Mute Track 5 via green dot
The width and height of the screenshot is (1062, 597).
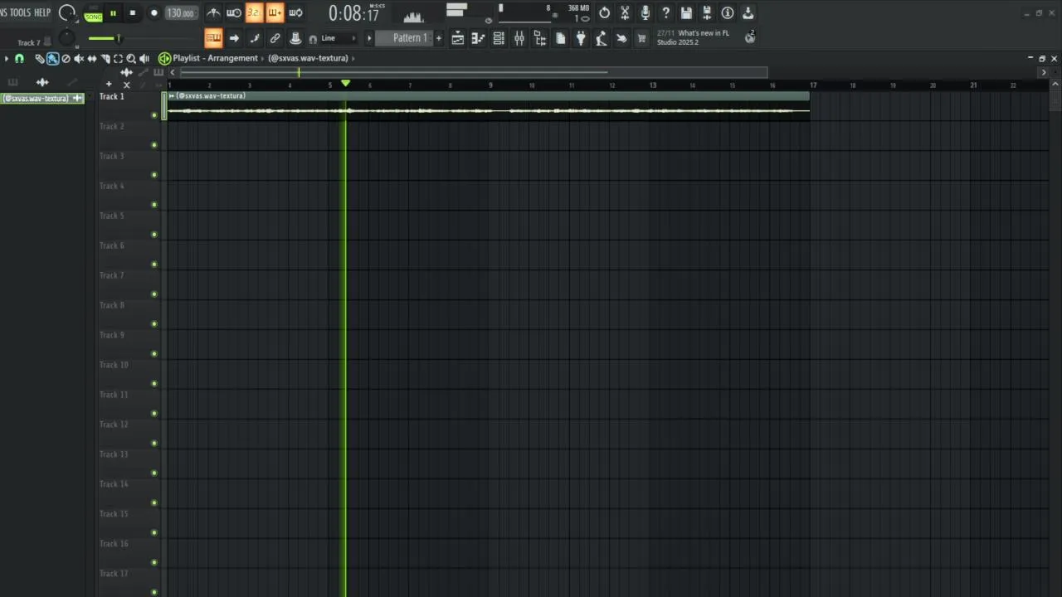click(154, 235)
